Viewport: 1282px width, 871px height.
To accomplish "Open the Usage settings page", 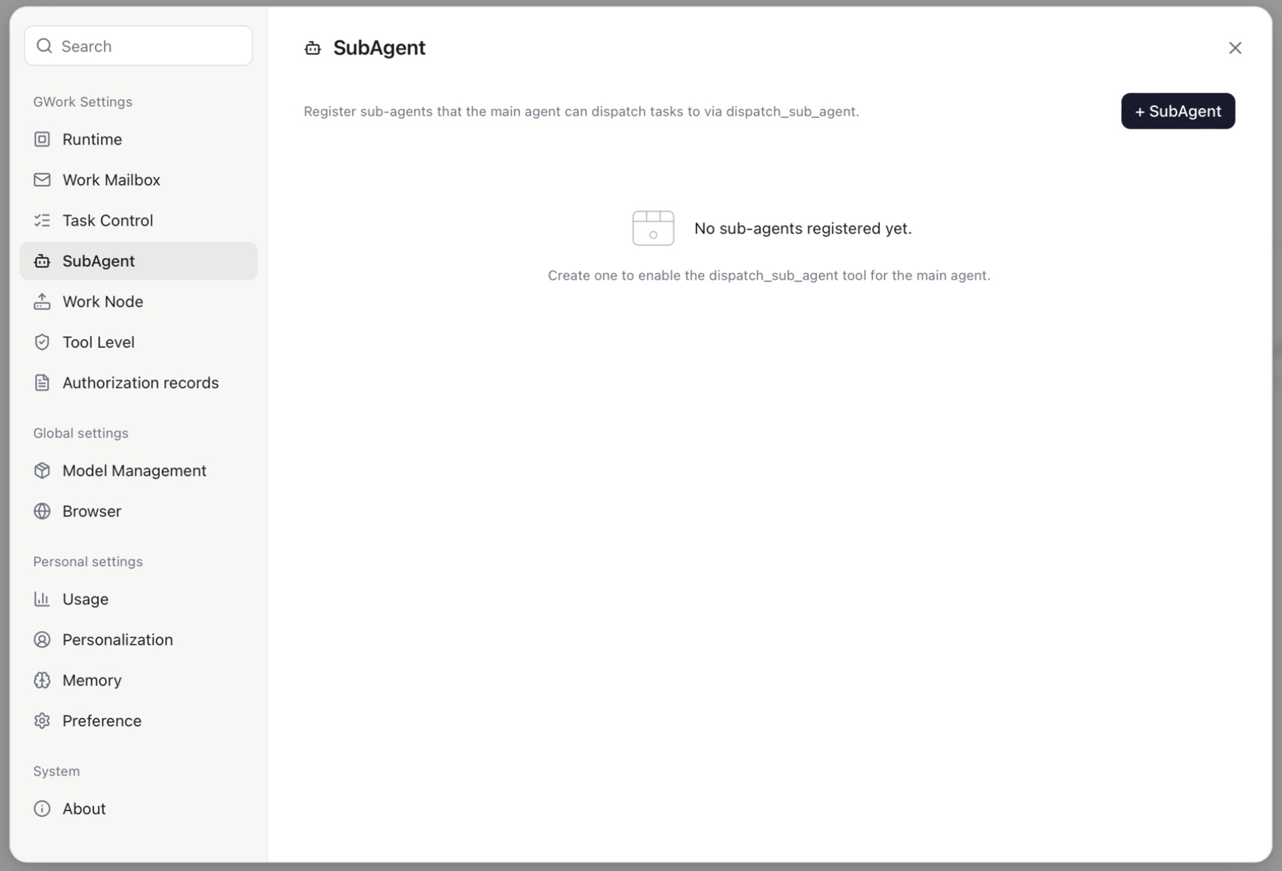I will pos(138,599).
